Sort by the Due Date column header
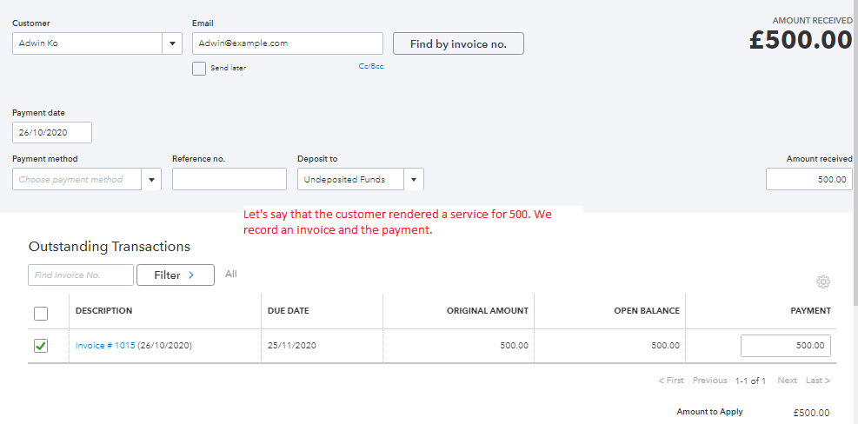The height and width of the screenshot is (424, 858). point(288,311)
